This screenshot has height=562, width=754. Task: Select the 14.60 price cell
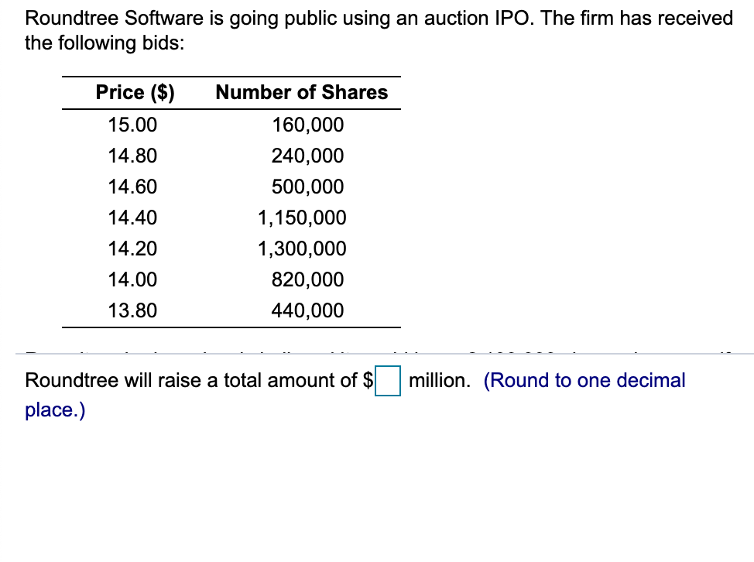point(132,187)
